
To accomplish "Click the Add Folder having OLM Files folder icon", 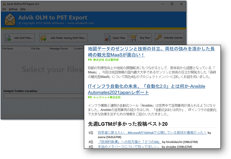I will click(43, 38).
